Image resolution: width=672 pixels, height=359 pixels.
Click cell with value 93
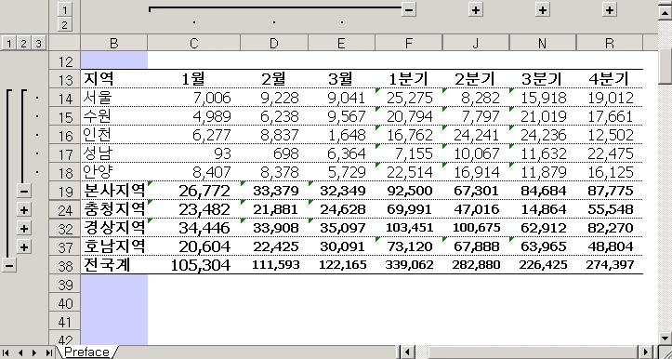(x=193, y=153)
